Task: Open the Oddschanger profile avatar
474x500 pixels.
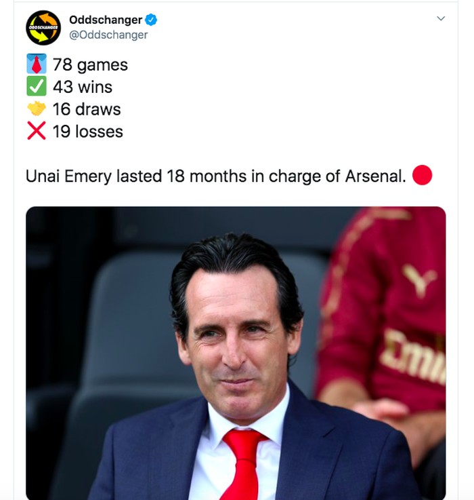Action: coord(43,28)
